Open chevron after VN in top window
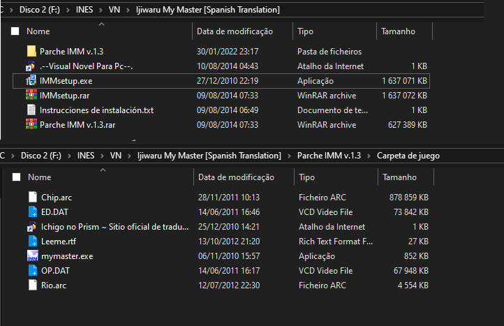 click(x=128, y=10)
